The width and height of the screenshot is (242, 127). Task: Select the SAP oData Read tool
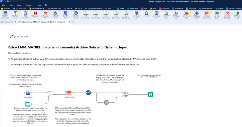point(156,15)
